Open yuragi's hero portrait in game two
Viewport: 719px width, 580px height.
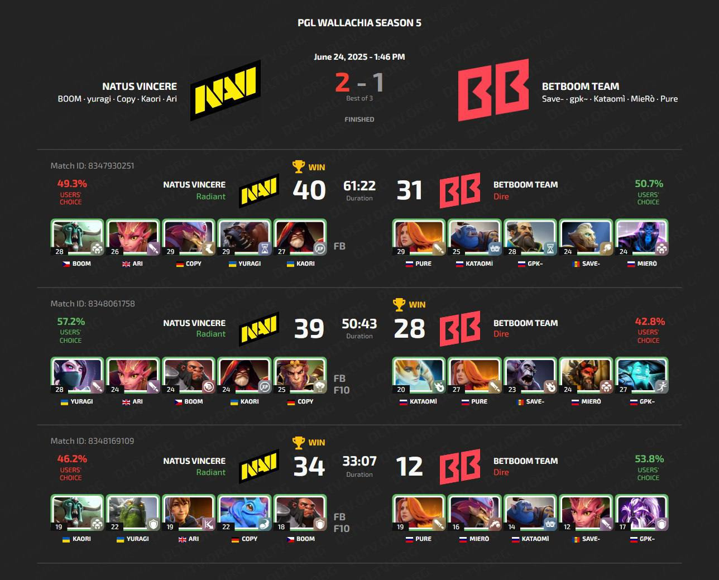[78, 376]
